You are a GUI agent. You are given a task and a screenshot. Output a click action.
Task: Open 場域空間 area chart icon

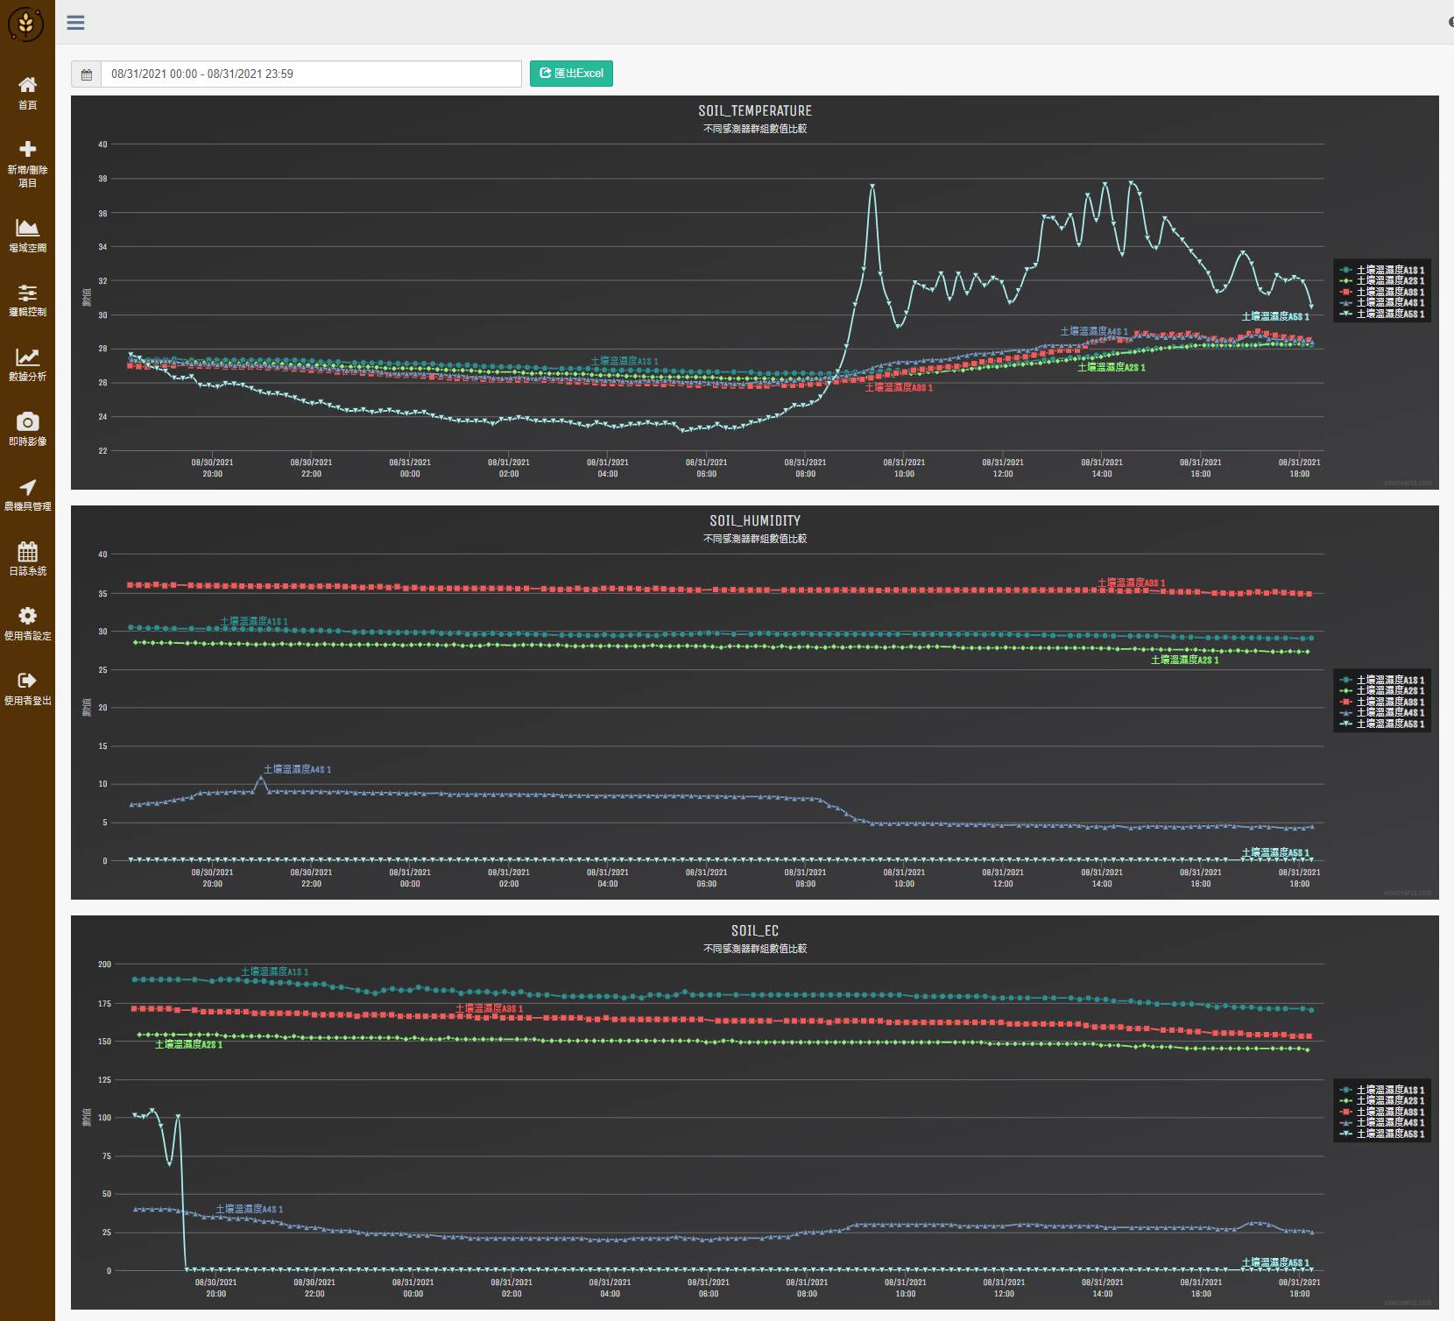pos(27,228)
